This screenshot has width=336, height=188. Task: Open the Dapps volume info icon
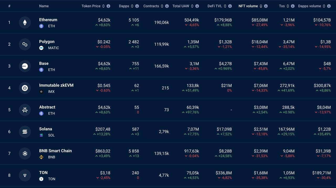pos(329,6)
